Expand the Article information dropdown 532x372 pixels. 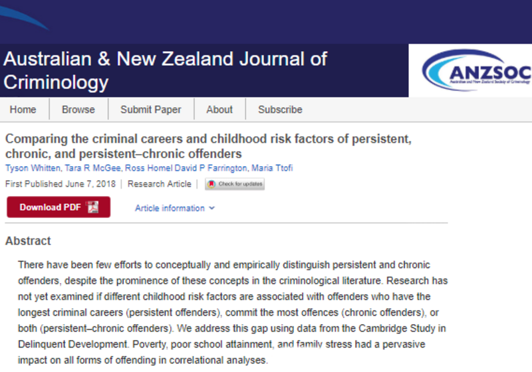click(175, 208)
